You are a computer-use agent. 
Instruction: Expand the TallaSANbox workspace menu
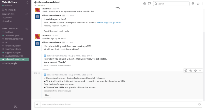11,2
